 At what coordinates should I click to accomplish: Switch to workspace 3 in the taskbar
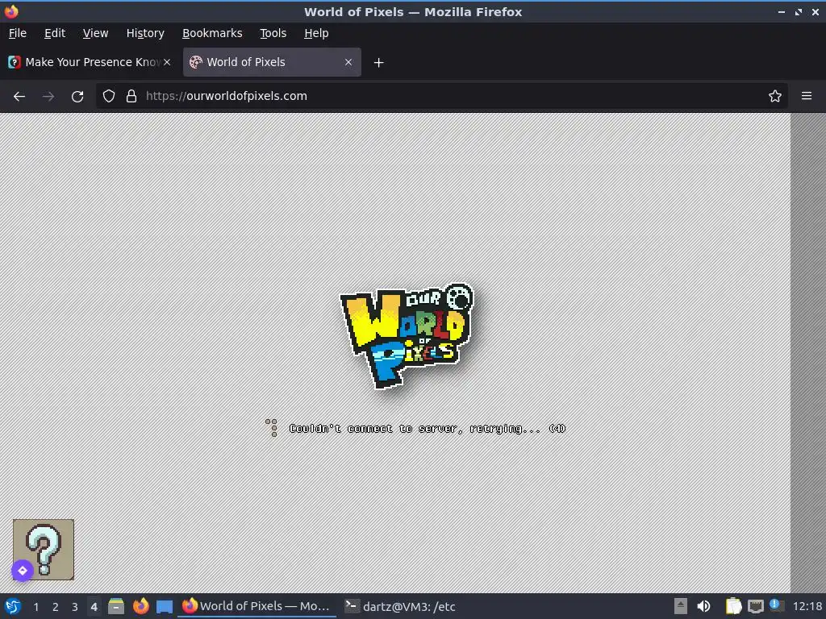(x=75, y=607)
